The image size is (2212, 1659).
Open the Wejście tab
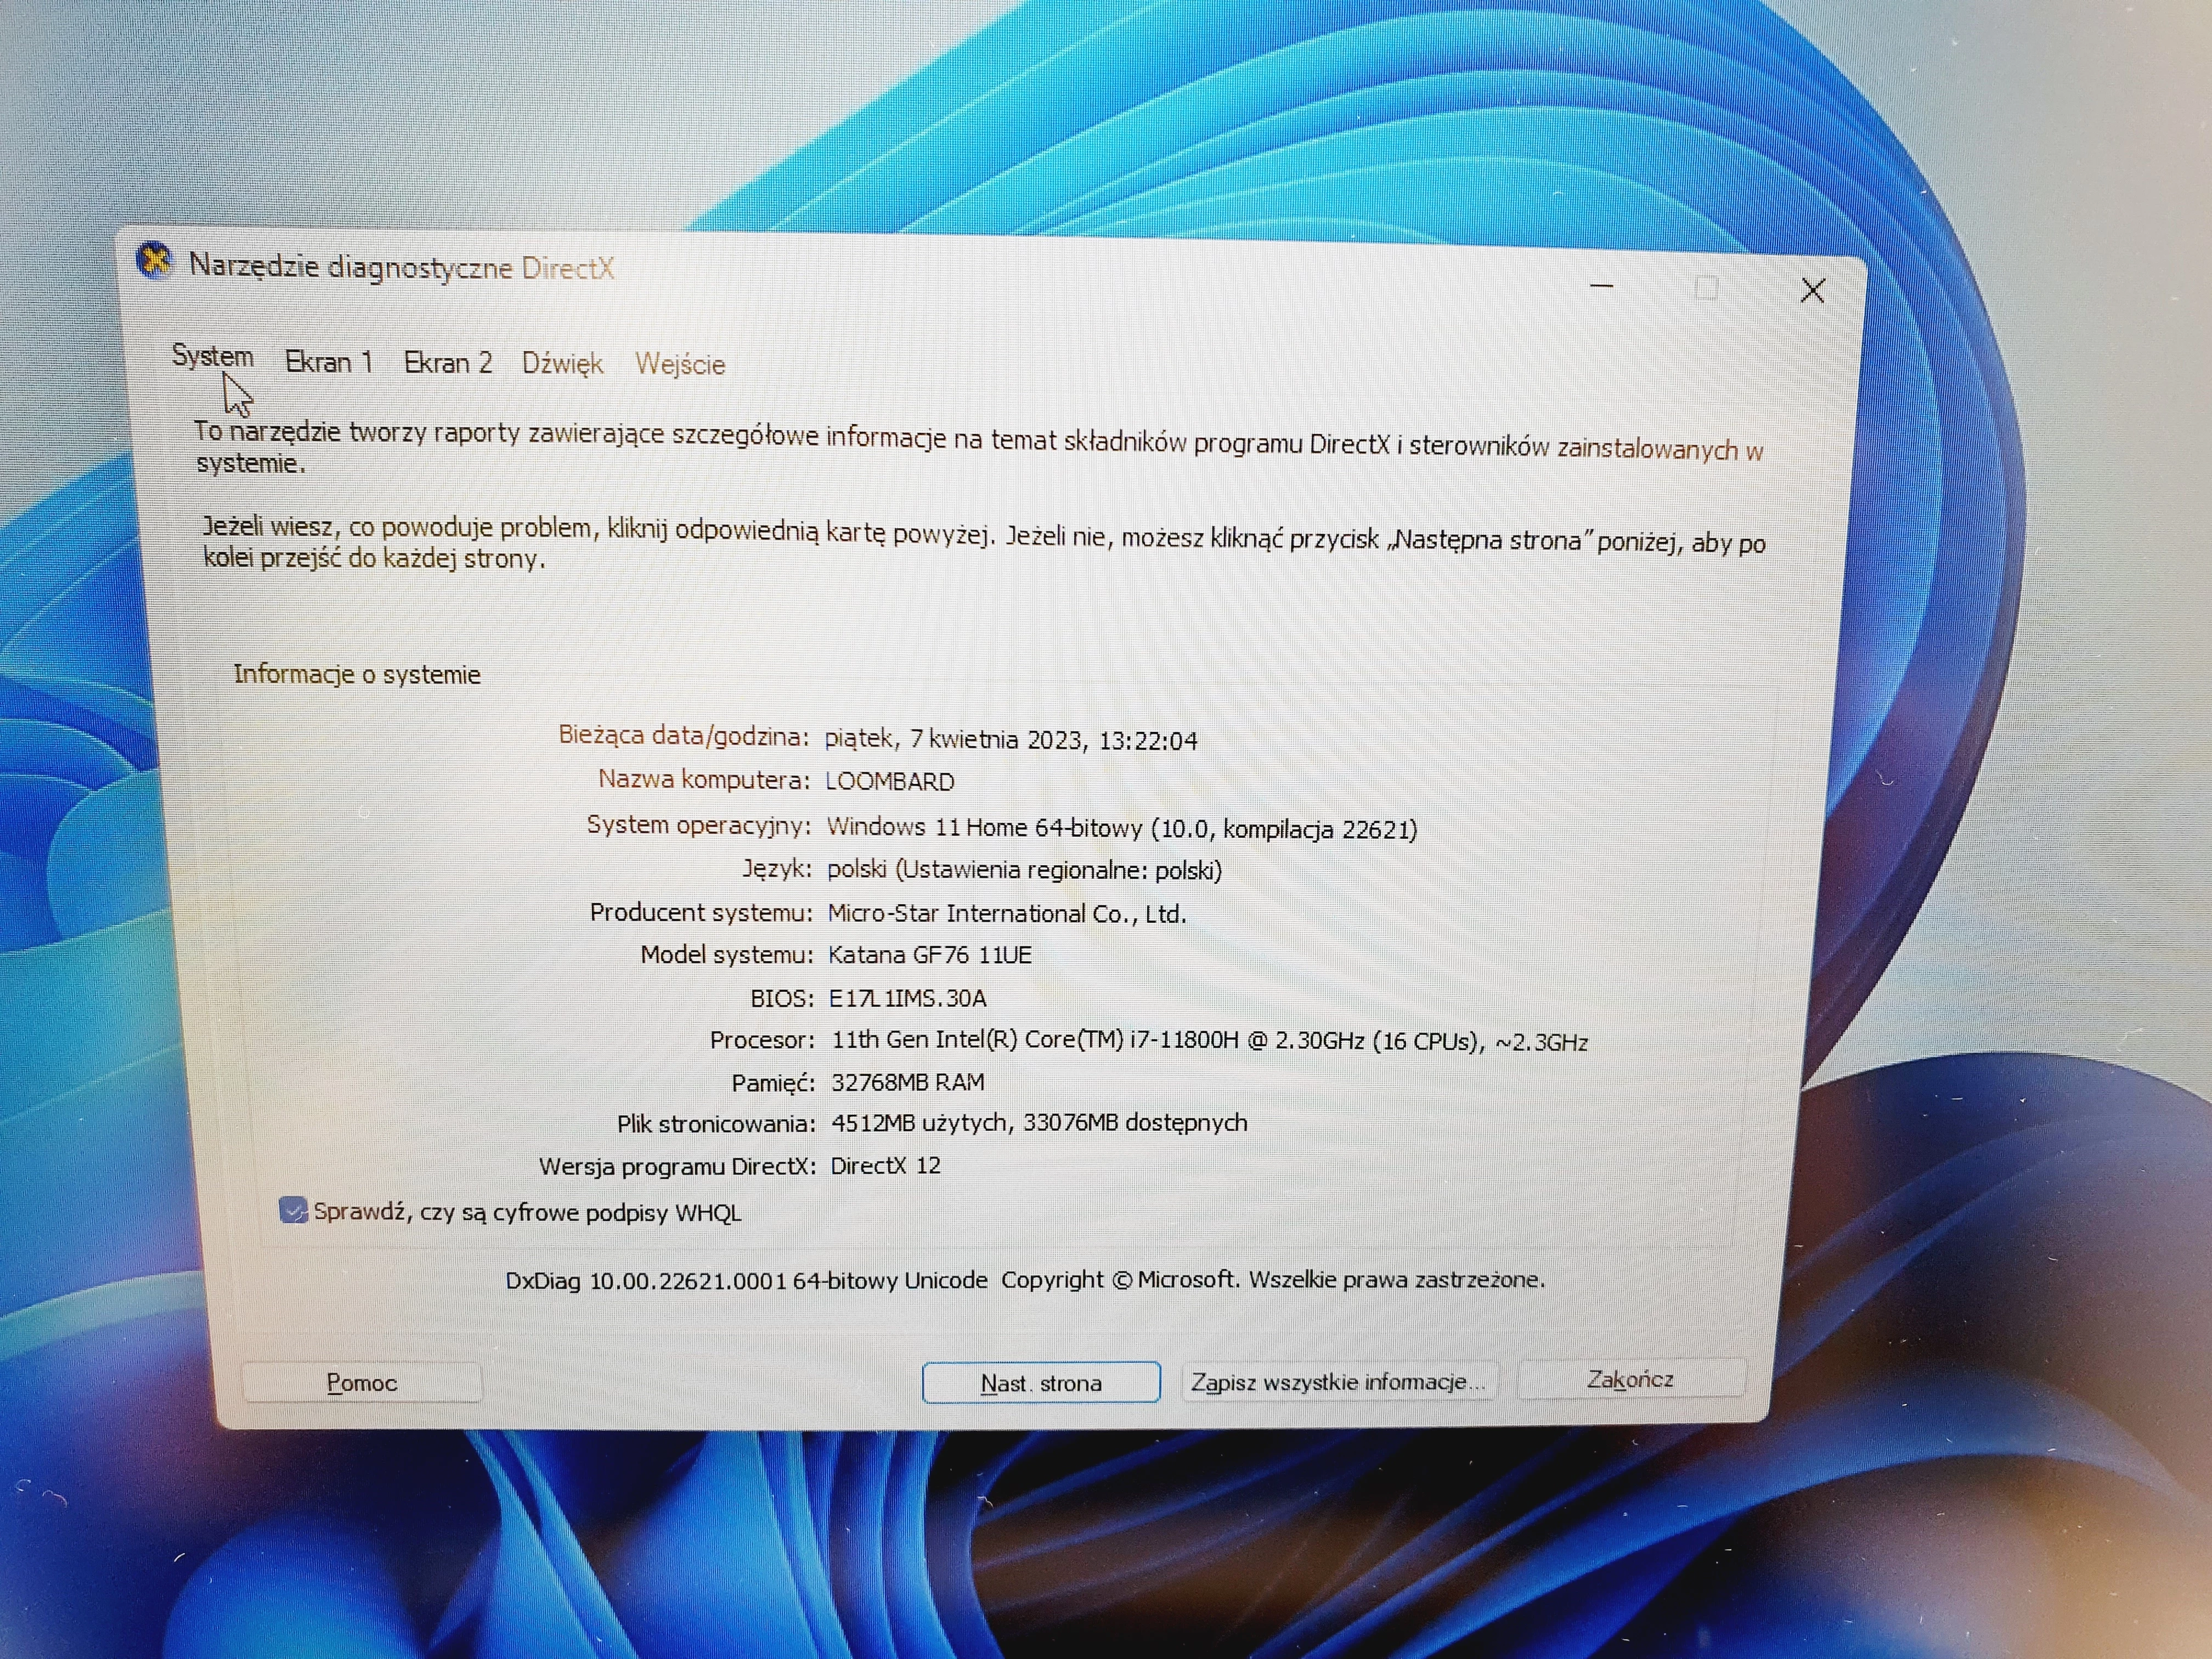pyautogui.click(x=680, y=364)
